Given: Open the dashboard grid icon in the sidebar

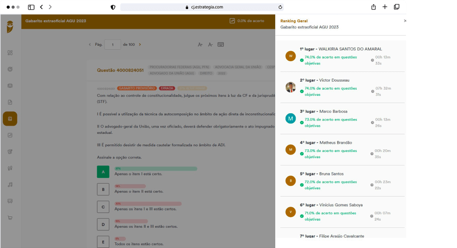Looking at the screenshot, I should 10,53.
